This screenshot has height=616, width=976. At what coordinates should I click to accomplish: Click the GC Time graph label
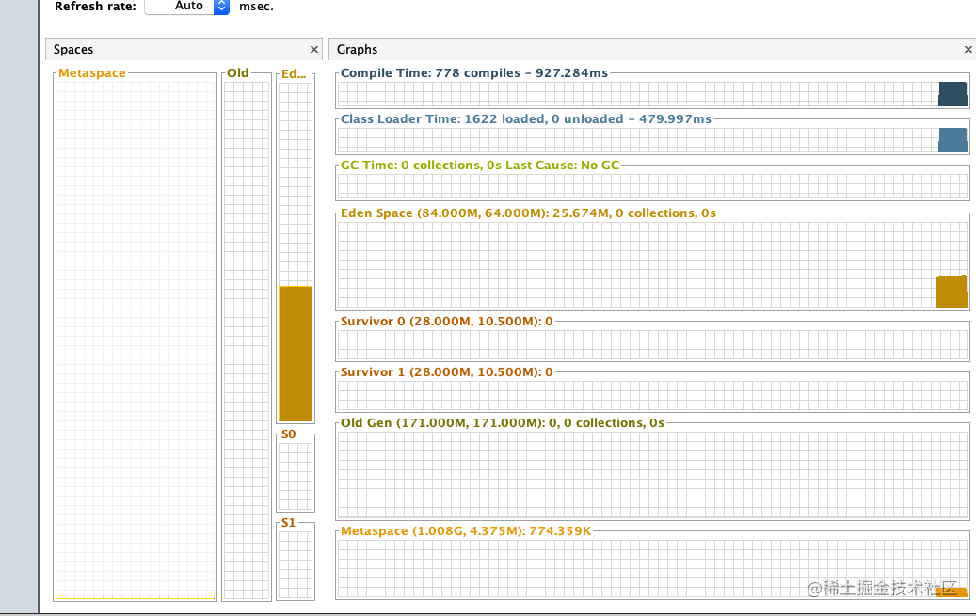480,165
